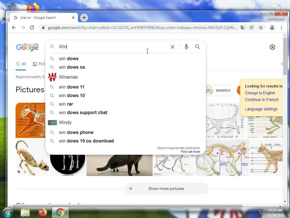Open the orange cat skeleton diagram image
Image resolution: width=290 pixels, height=218 pixels.
(31, 120)
